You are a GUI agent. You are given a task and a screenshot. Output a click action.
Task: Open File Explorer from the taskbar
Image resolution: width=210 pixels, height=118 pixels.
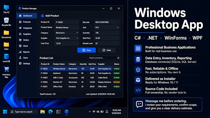point(42,112)
